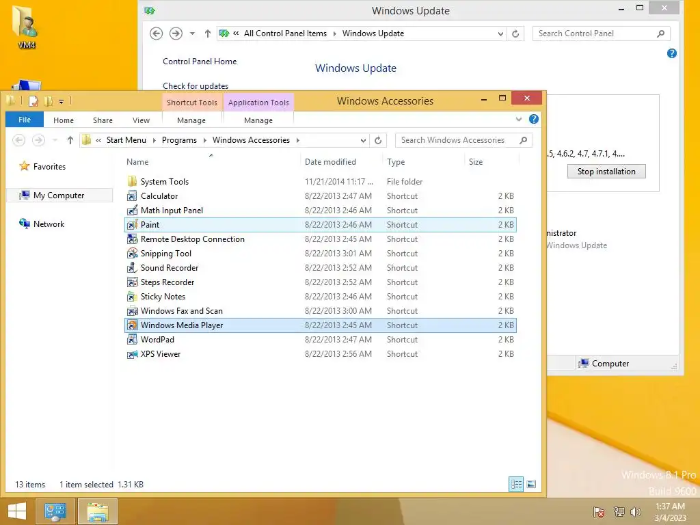Screen dimensions: 700x525
Task: Expand the Explorer ribbon chevron
Action: click(x=518, y=119)
